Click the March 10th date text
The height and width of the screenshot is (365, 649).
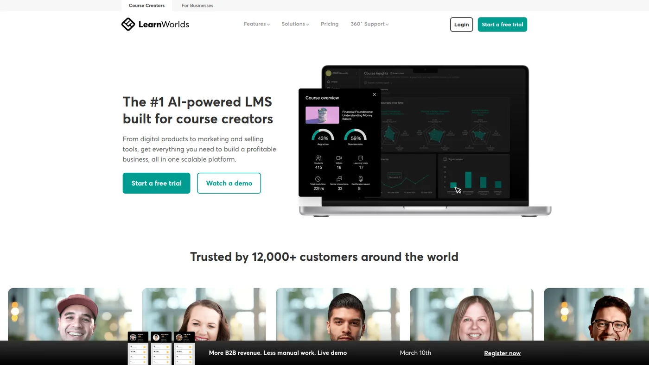[x=415, y=353]
